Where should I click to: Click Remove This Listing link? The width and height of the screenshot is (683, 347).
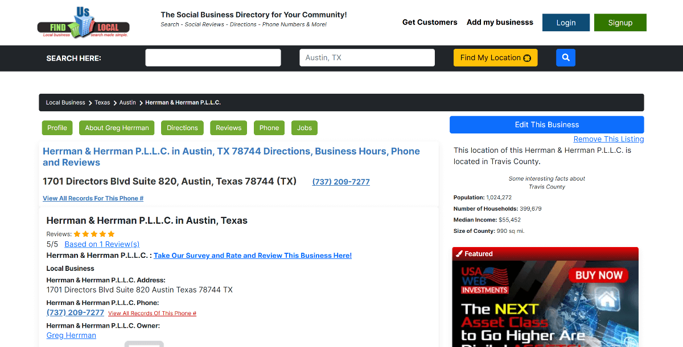[x=608, y=139]
